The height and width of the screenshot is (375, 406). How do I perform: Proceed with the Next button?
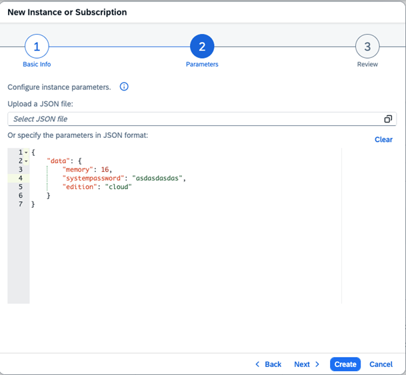[307, 364]
